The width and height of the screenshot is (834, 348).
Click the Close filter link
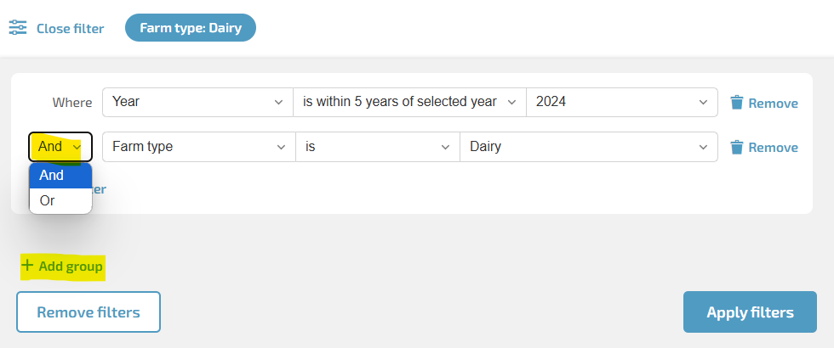pyautogui.click(x=70, y=28)
